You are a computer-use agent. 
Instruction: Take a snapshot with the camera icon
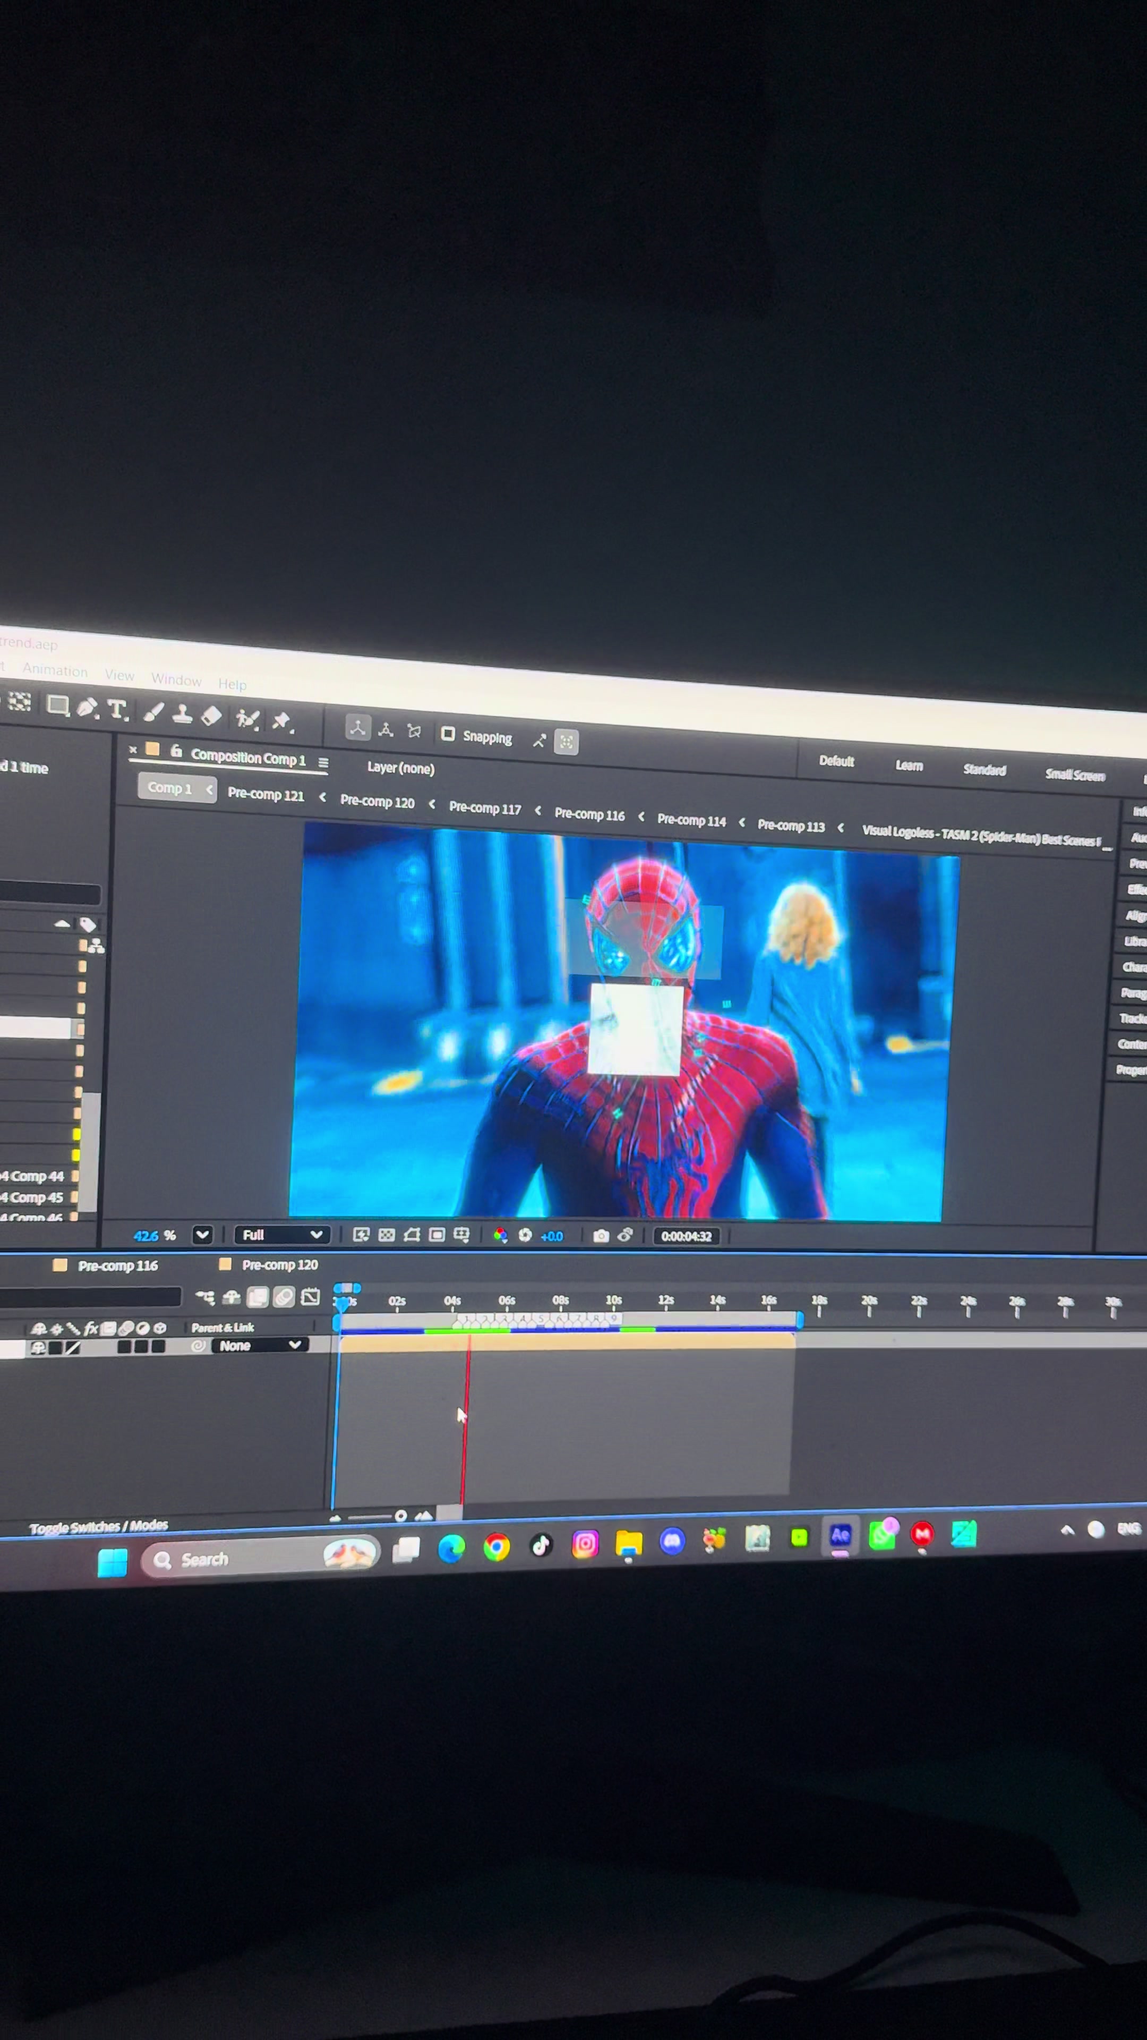[x=601, y=1236]
